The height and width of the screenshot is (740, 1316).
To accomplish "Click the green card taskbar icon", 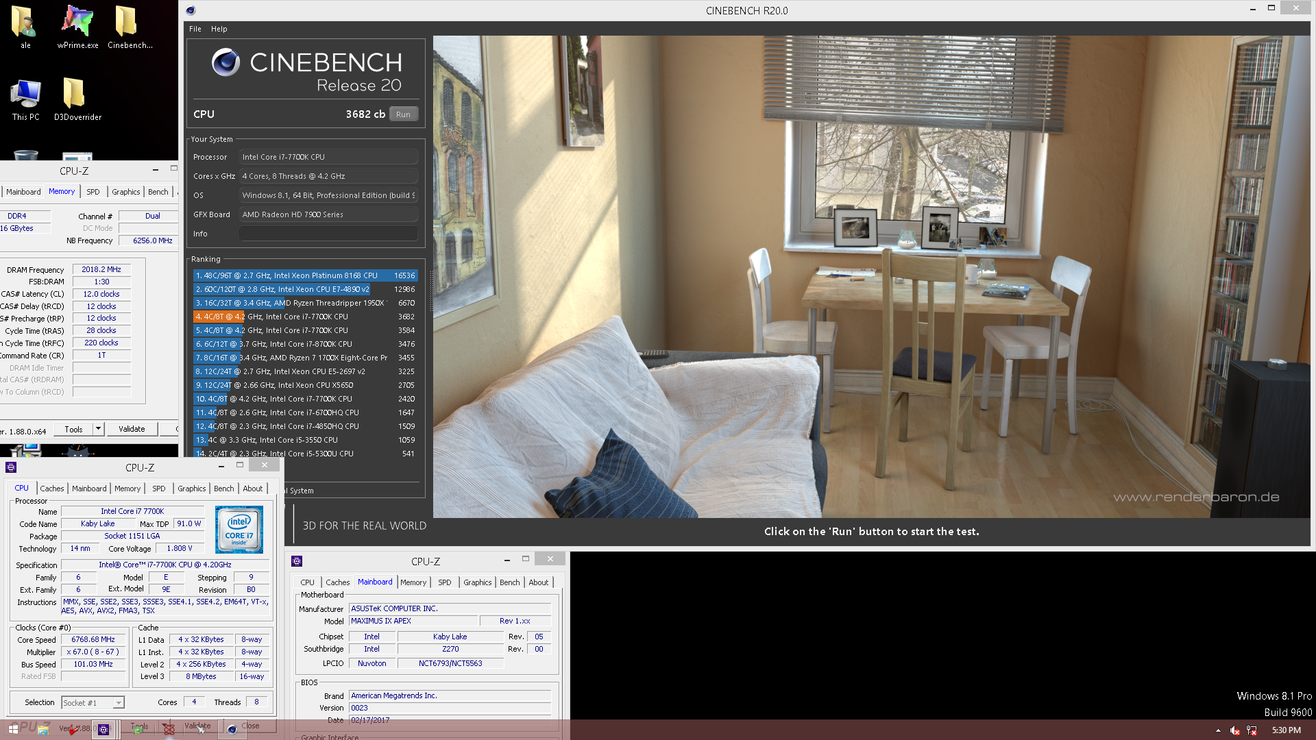I will click(x=137, y=730).
